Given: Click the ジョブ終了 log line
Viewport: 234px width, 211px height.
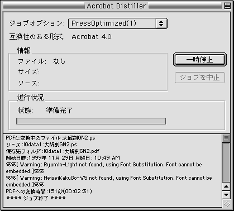Looking at the screenshot, I should (36, 198).
